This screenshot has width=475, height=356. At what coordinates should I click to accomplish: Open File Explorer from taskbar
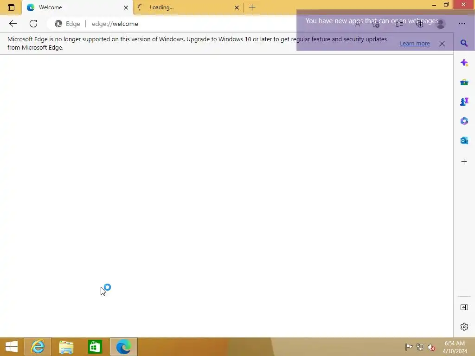click(66, 347)
